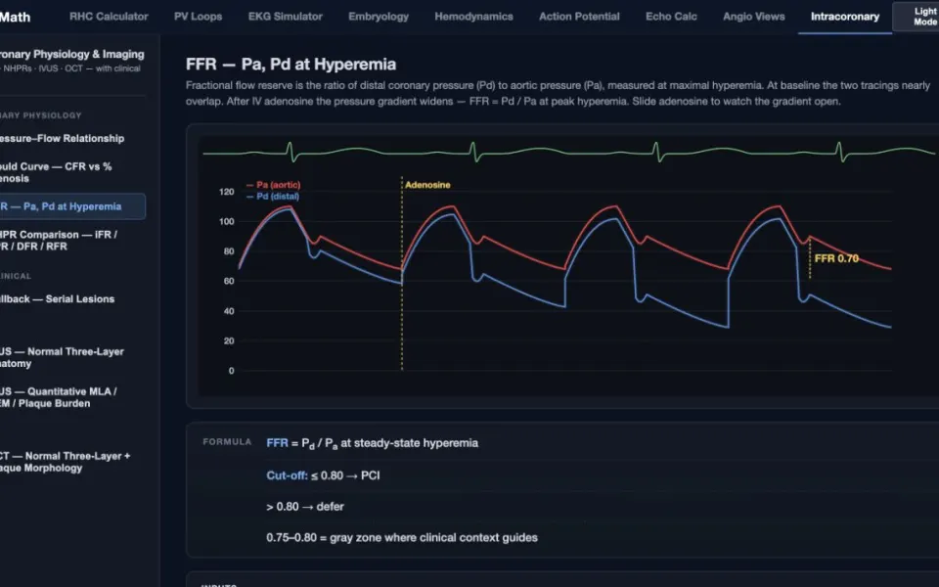Click the FFR 0.70 annotation on the chart

(x=836, y=258)
